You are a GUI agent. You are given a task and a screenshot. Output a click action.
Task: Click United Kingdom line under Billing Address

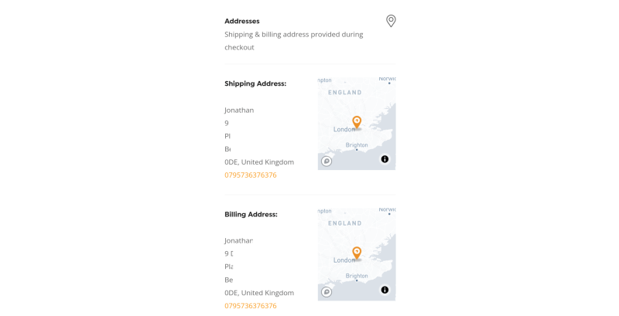259,293
